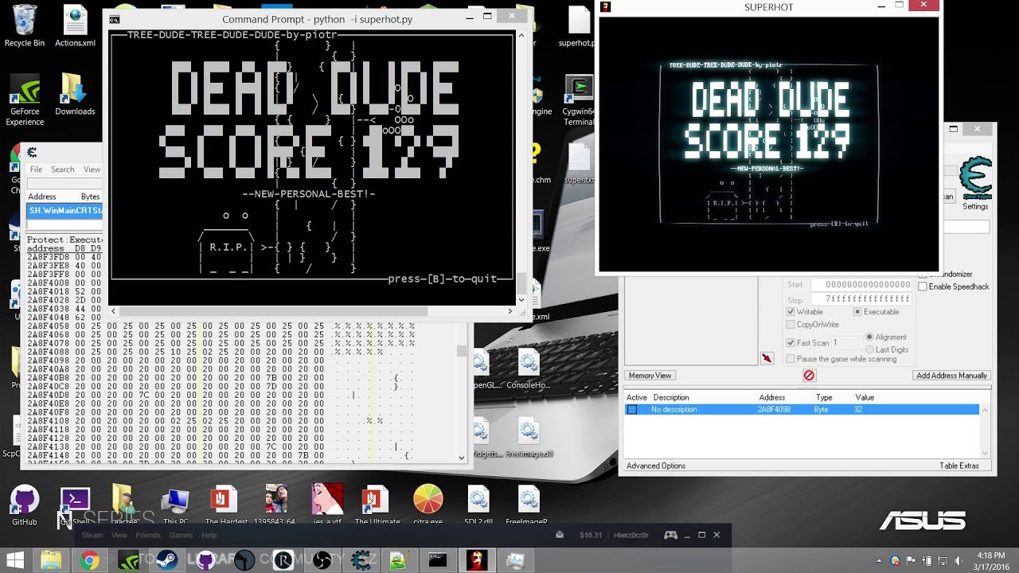The height and width of the screenshot is (573, 1019).
Task: Click the Command Prompt horizontal scrollbar
Action: pos(312,311)
